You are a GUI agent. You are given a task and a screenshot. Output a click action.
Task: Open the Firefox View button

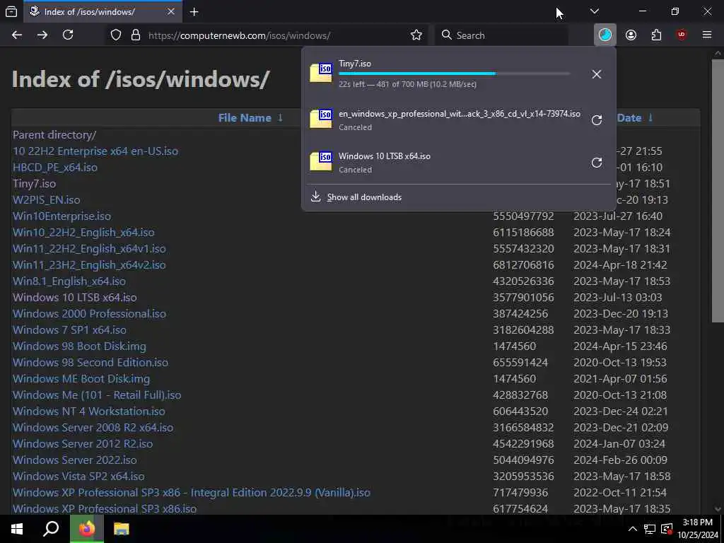point(11,12)
